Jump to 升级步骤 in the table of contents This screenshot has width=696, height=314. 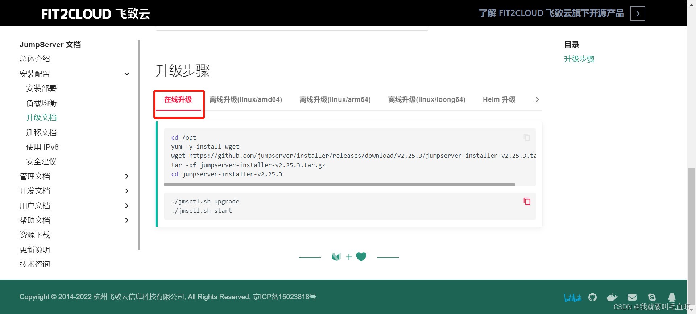click(x=579, y=59)
